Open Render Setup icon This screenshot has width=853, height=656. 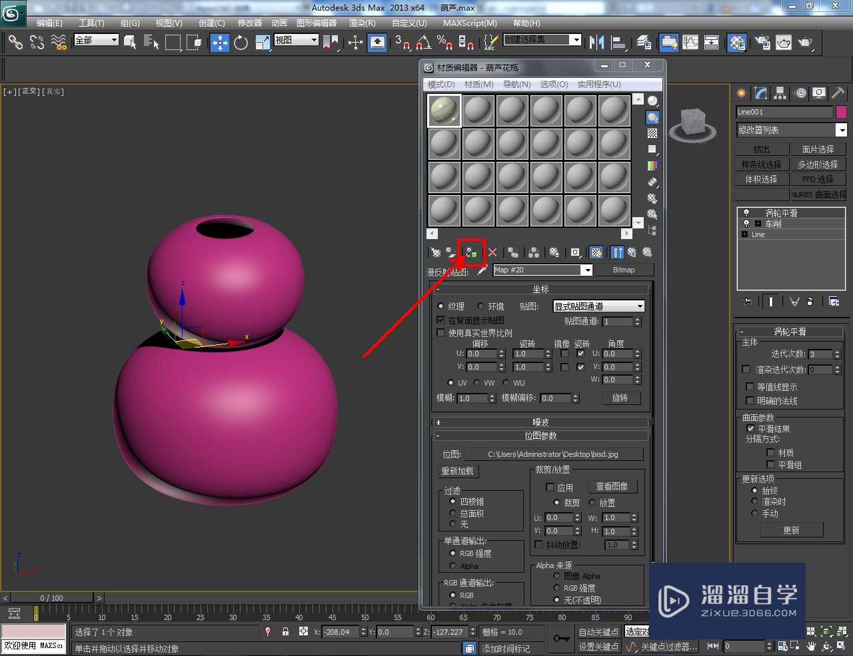point(762,43)
